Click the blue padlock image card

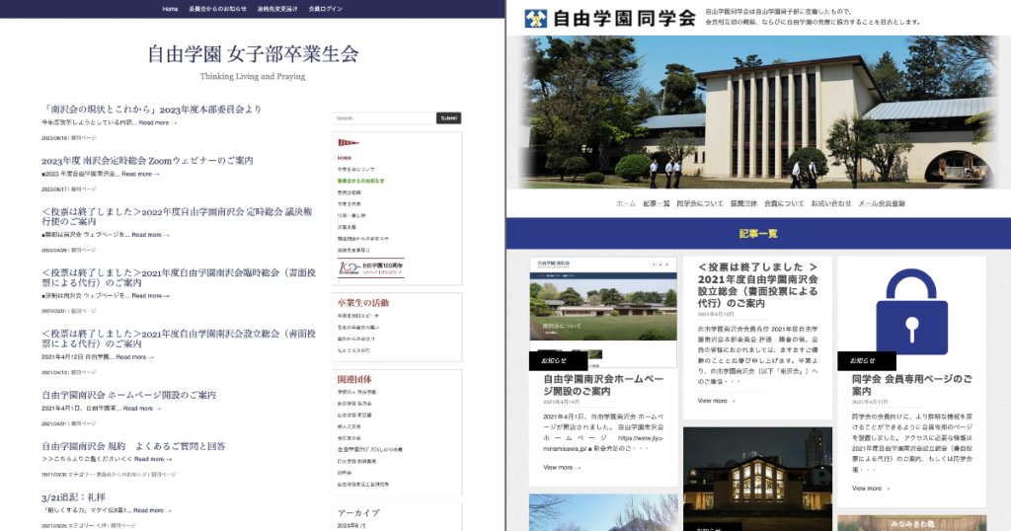pos(911,311)
